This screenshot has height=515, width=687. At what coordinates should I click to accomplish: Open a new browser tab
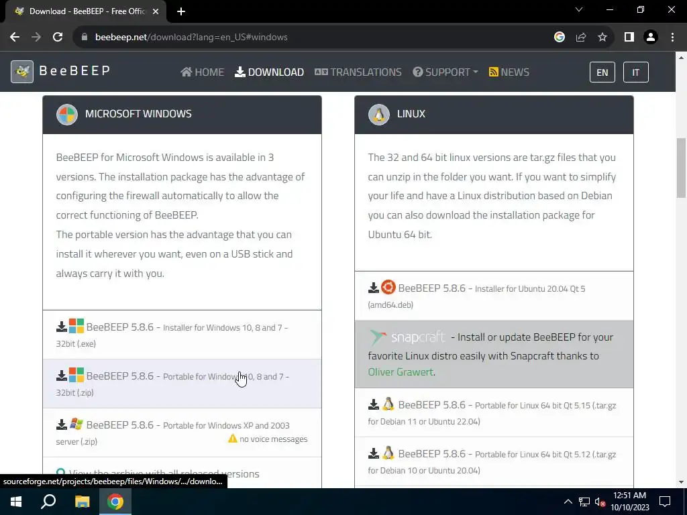pos(181,11)
